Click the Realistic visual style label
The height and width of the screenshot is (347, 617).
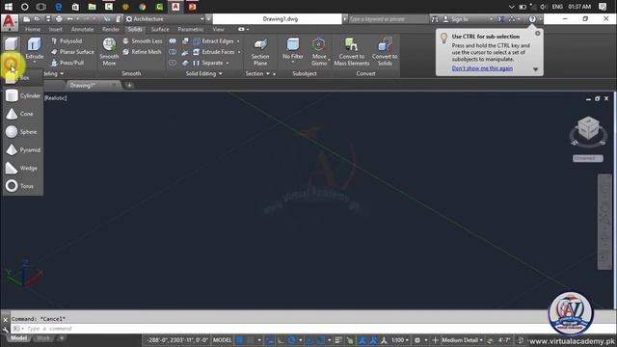coord(56,98)
